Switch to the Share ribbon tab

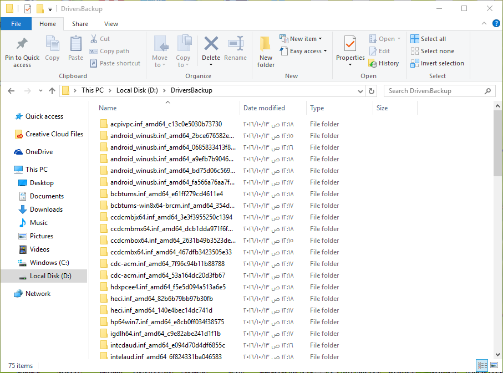click(x=80, y=24)
